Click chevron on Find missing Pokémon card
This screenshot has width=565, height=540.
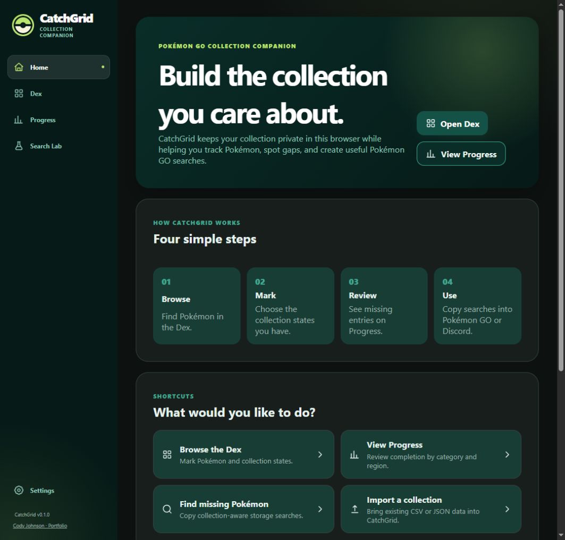[320, 509]
